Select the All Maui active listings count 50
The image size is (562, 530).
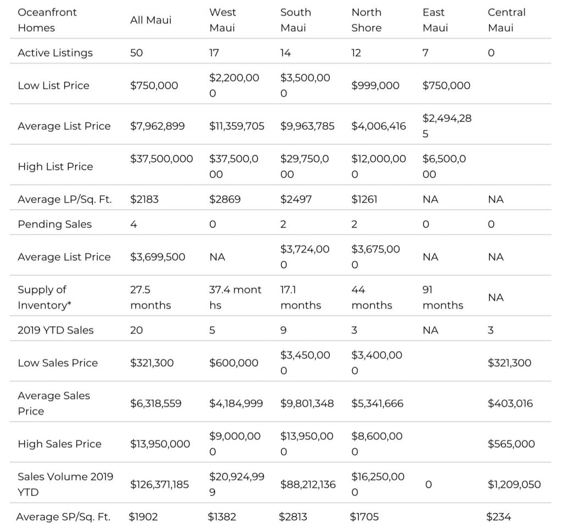tap(137, 53)
